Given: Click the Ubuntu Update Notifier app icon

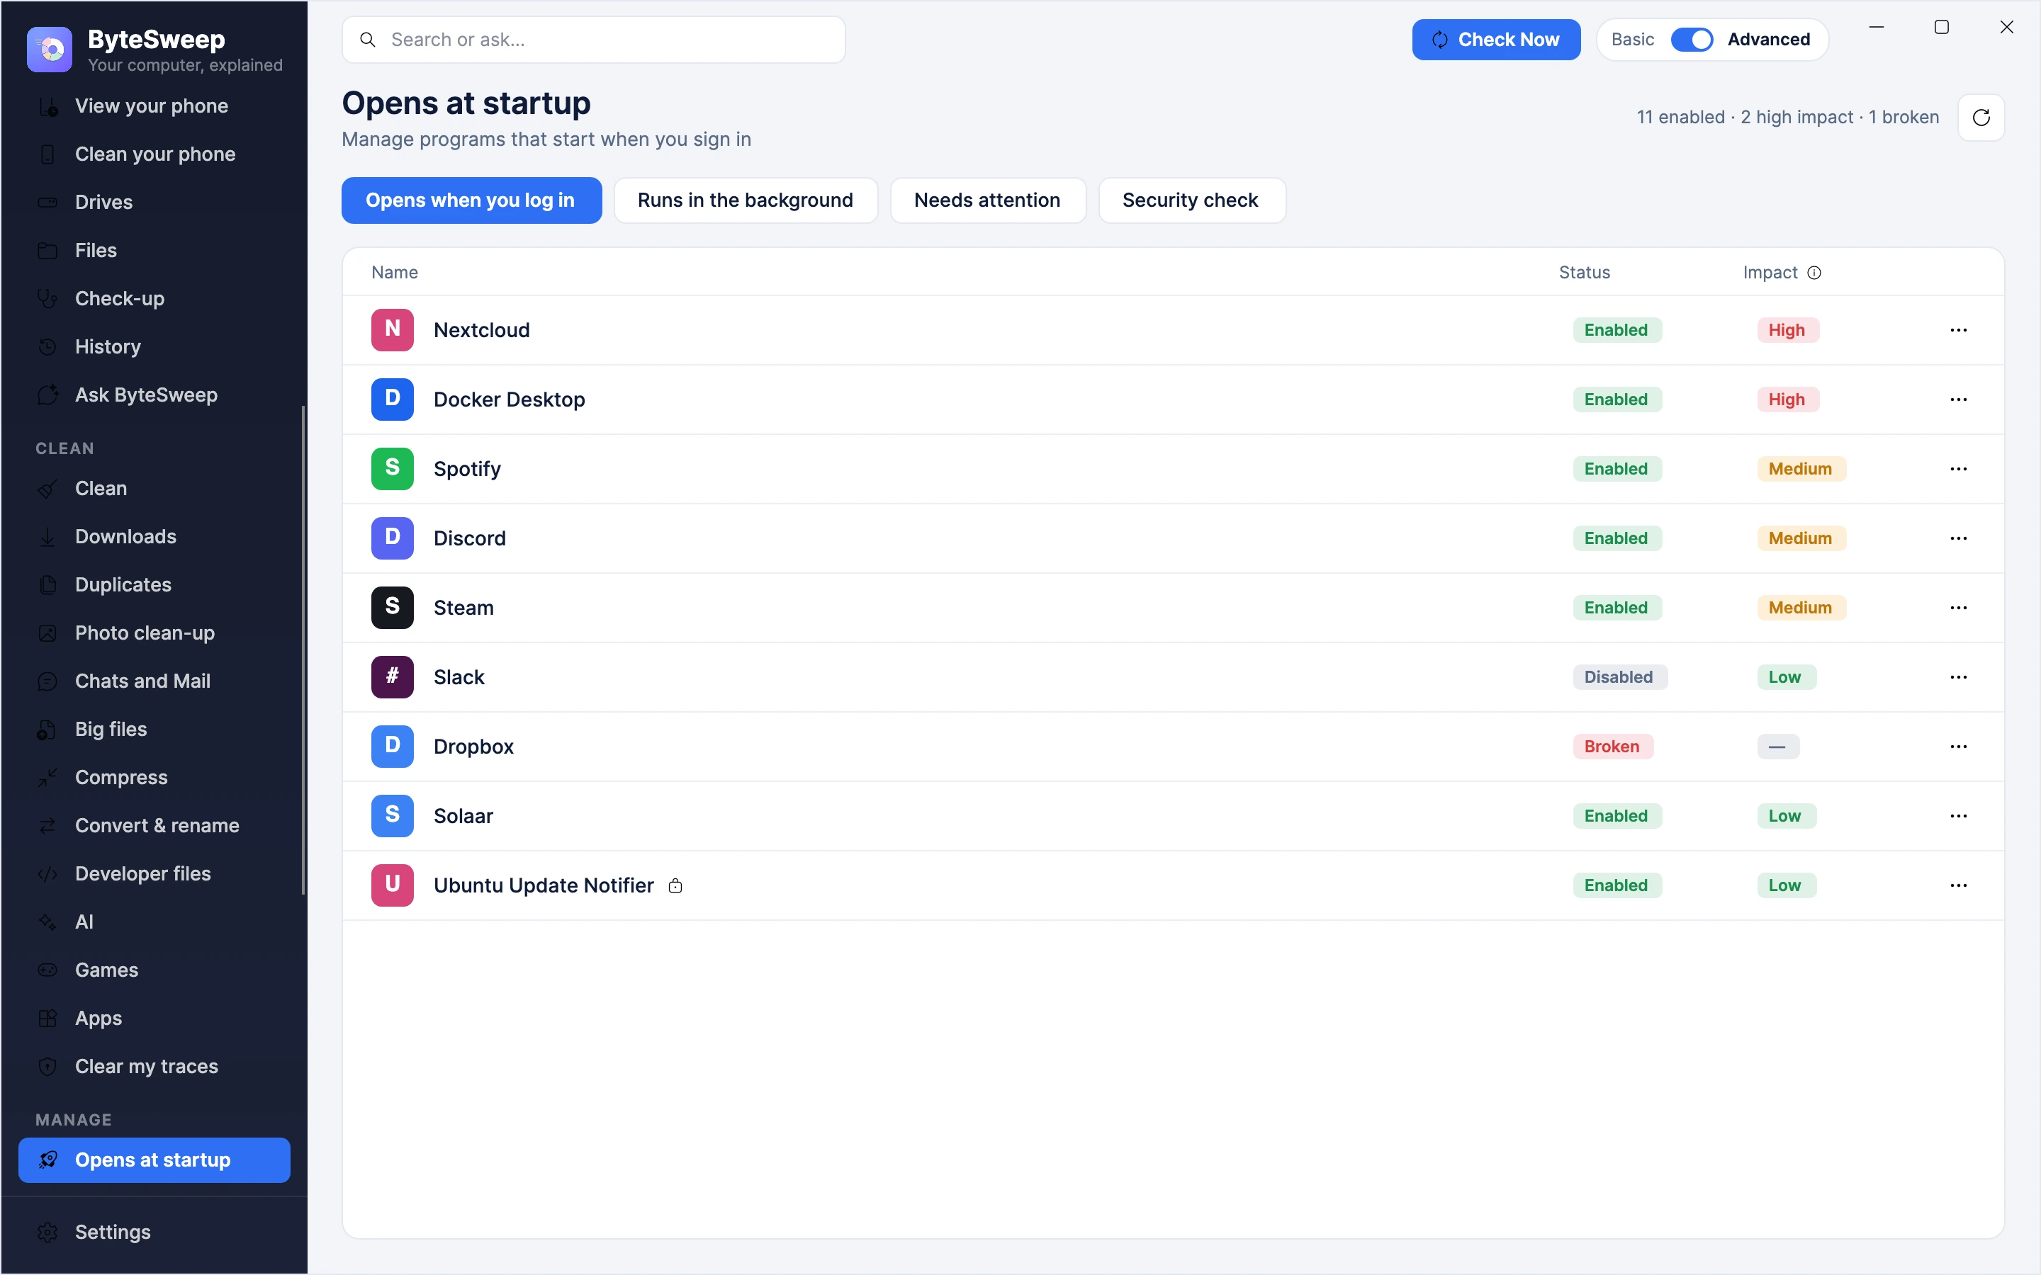Looking at the screenshot, I should (392, 885).
